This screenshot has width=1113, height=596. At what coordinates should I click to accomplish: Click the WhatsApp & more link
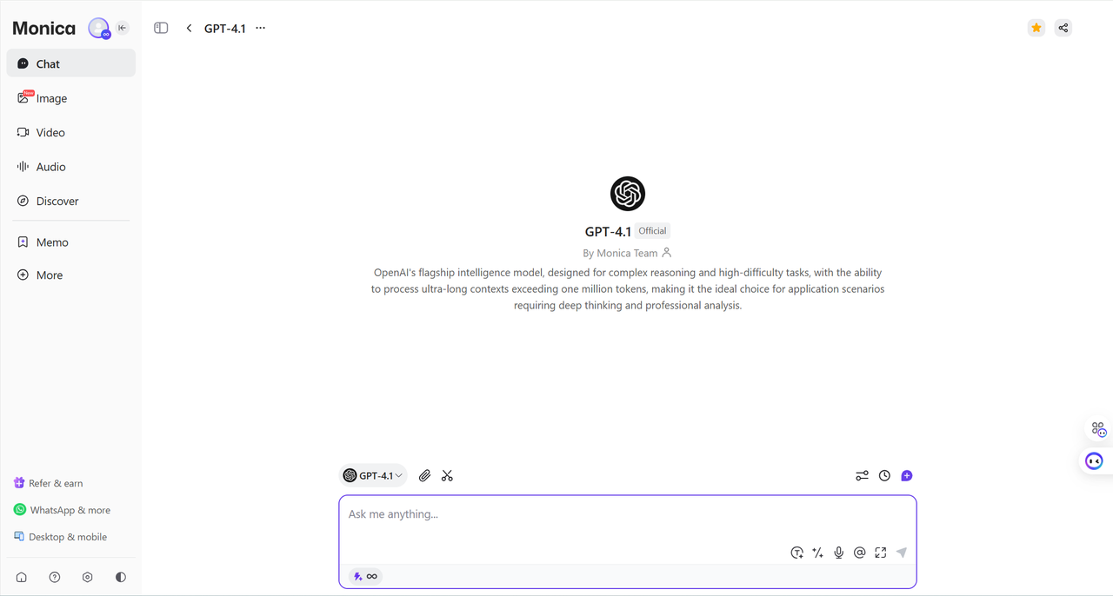(x=62, y=510)
